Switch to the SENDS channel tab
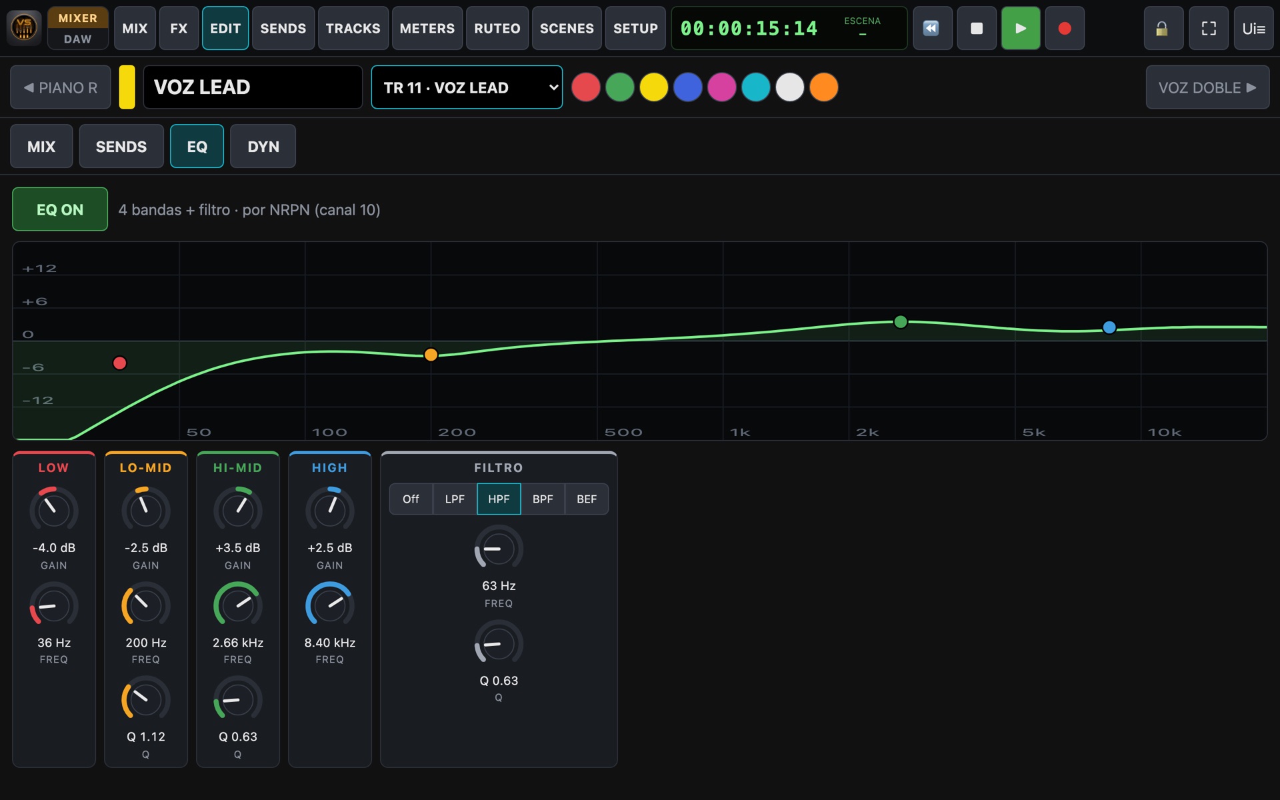Viewport: 1280px width, 800px height. pyautogui.click(x=121, y=146)
